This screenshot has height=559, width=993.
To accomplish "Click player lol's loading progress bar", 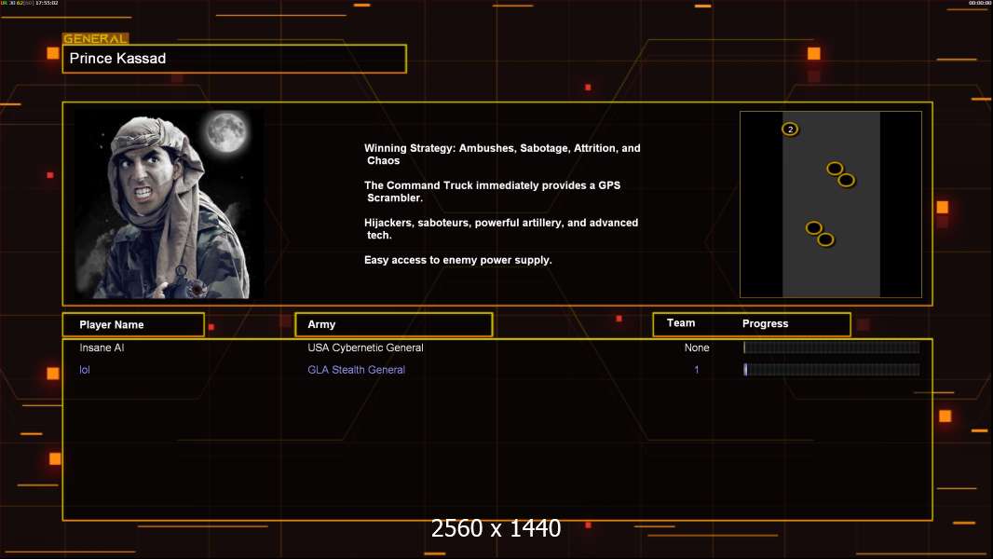I will (832, 370).
